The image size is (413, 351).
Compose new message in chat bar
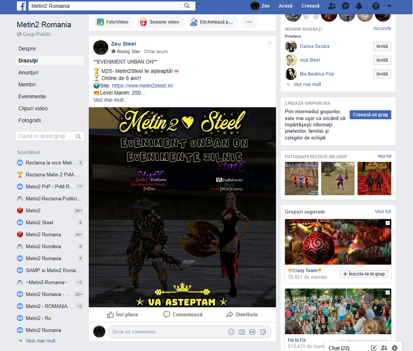373,348
